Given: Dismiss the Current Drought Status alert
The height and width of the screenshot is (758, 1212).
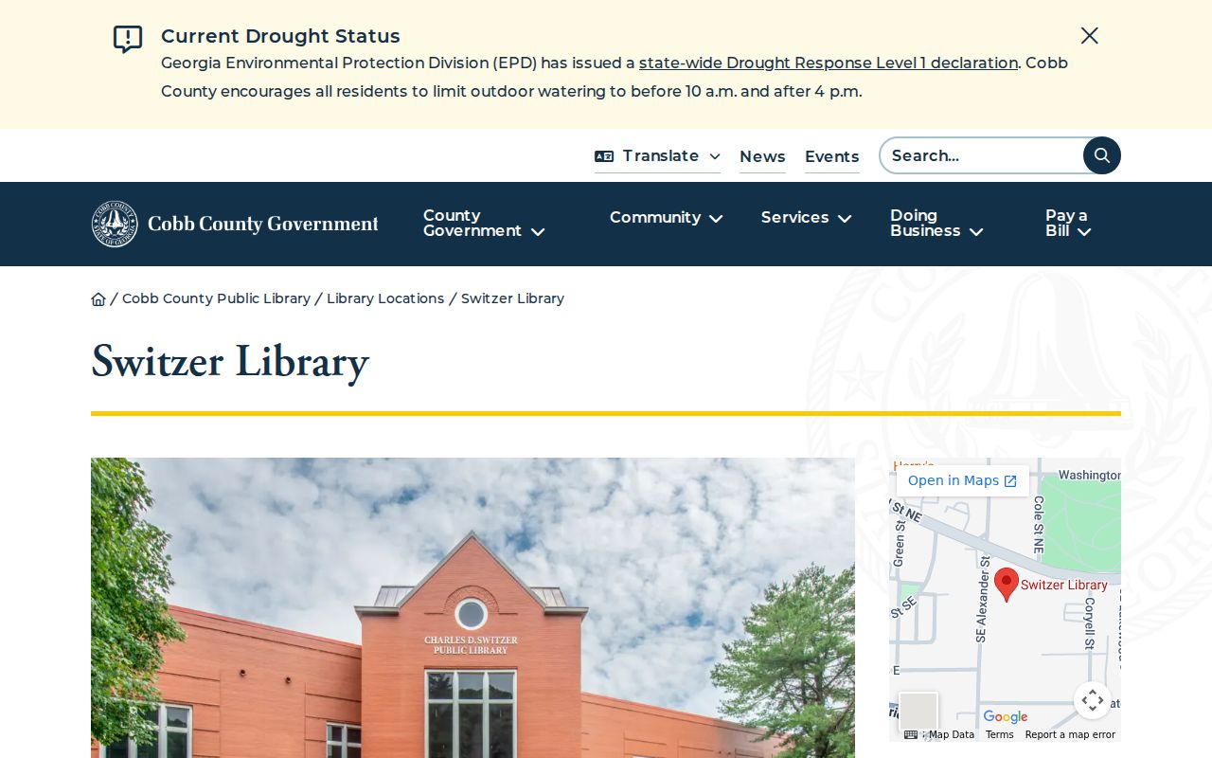Looking at the screenshot, I should pyautogui.click(x=1090, y=36).
